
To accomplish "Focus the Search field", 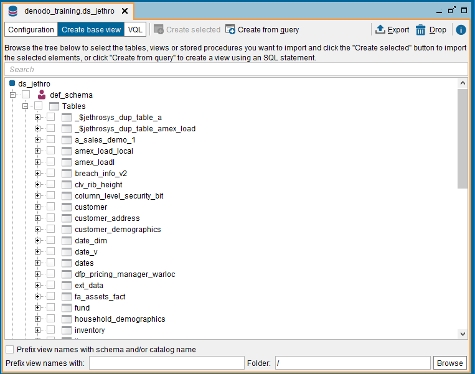I will click(x=237, y=69).
